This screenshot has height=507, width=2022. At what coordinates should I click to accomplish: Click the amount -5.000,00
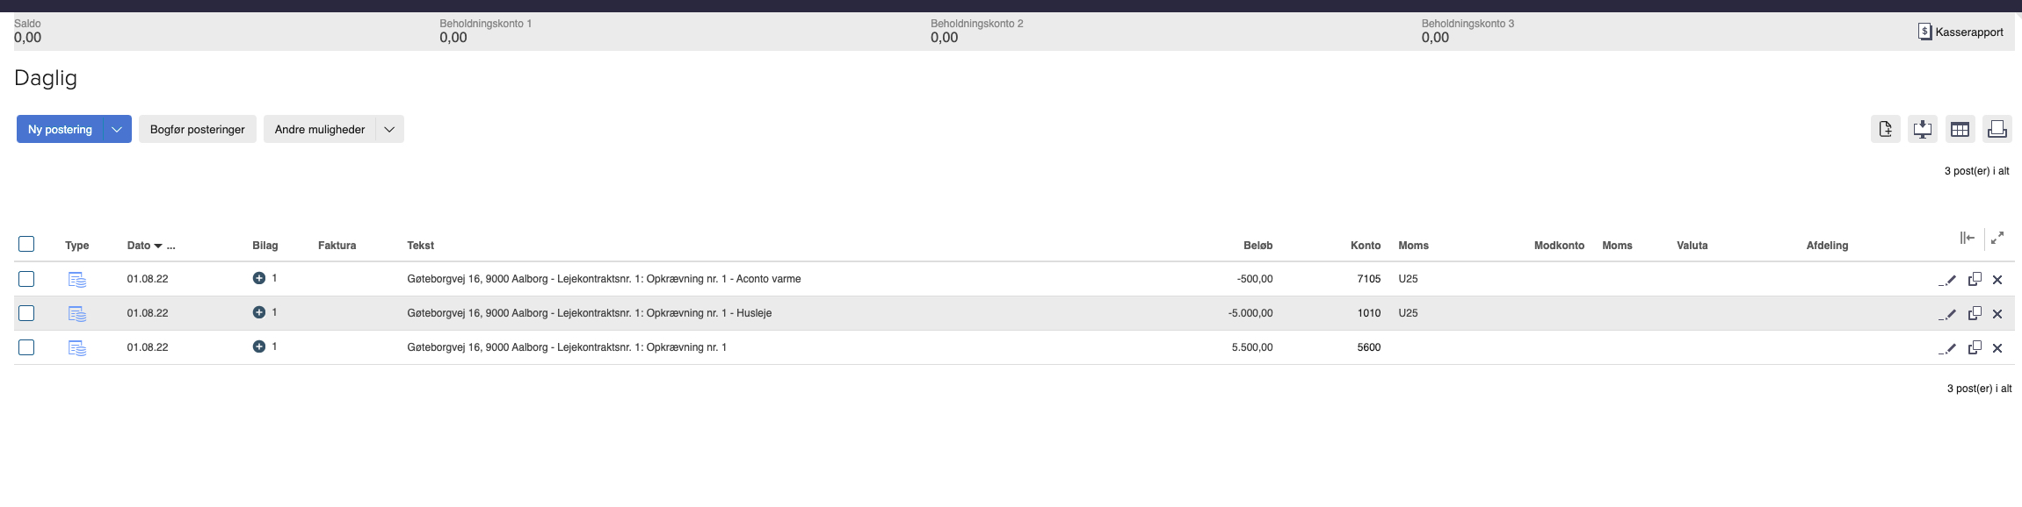click(1250, 313)
